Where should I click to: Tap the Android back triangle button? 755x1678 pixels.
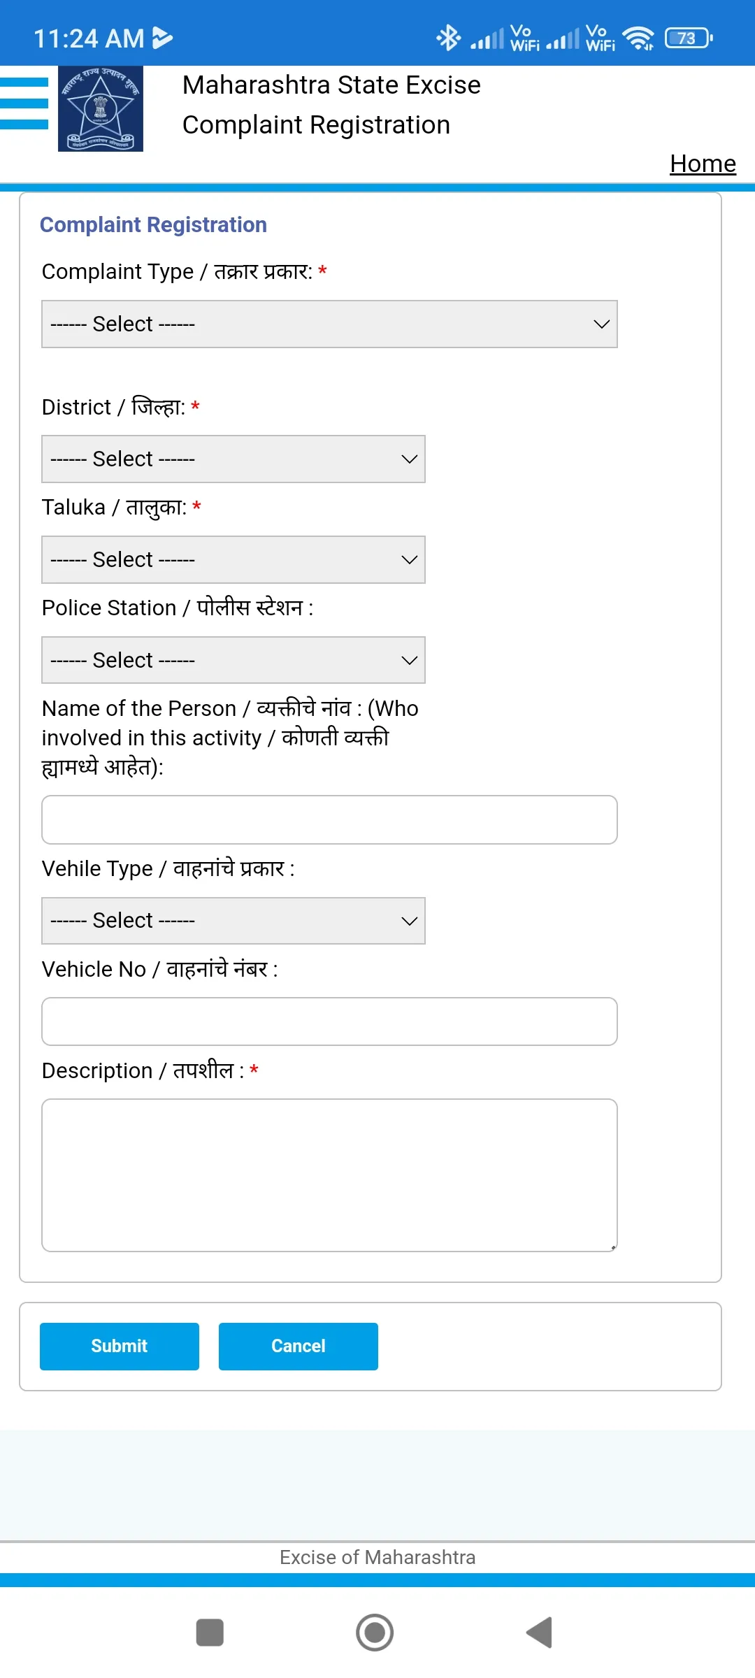pyautogui.click(x=540, y=1633)
